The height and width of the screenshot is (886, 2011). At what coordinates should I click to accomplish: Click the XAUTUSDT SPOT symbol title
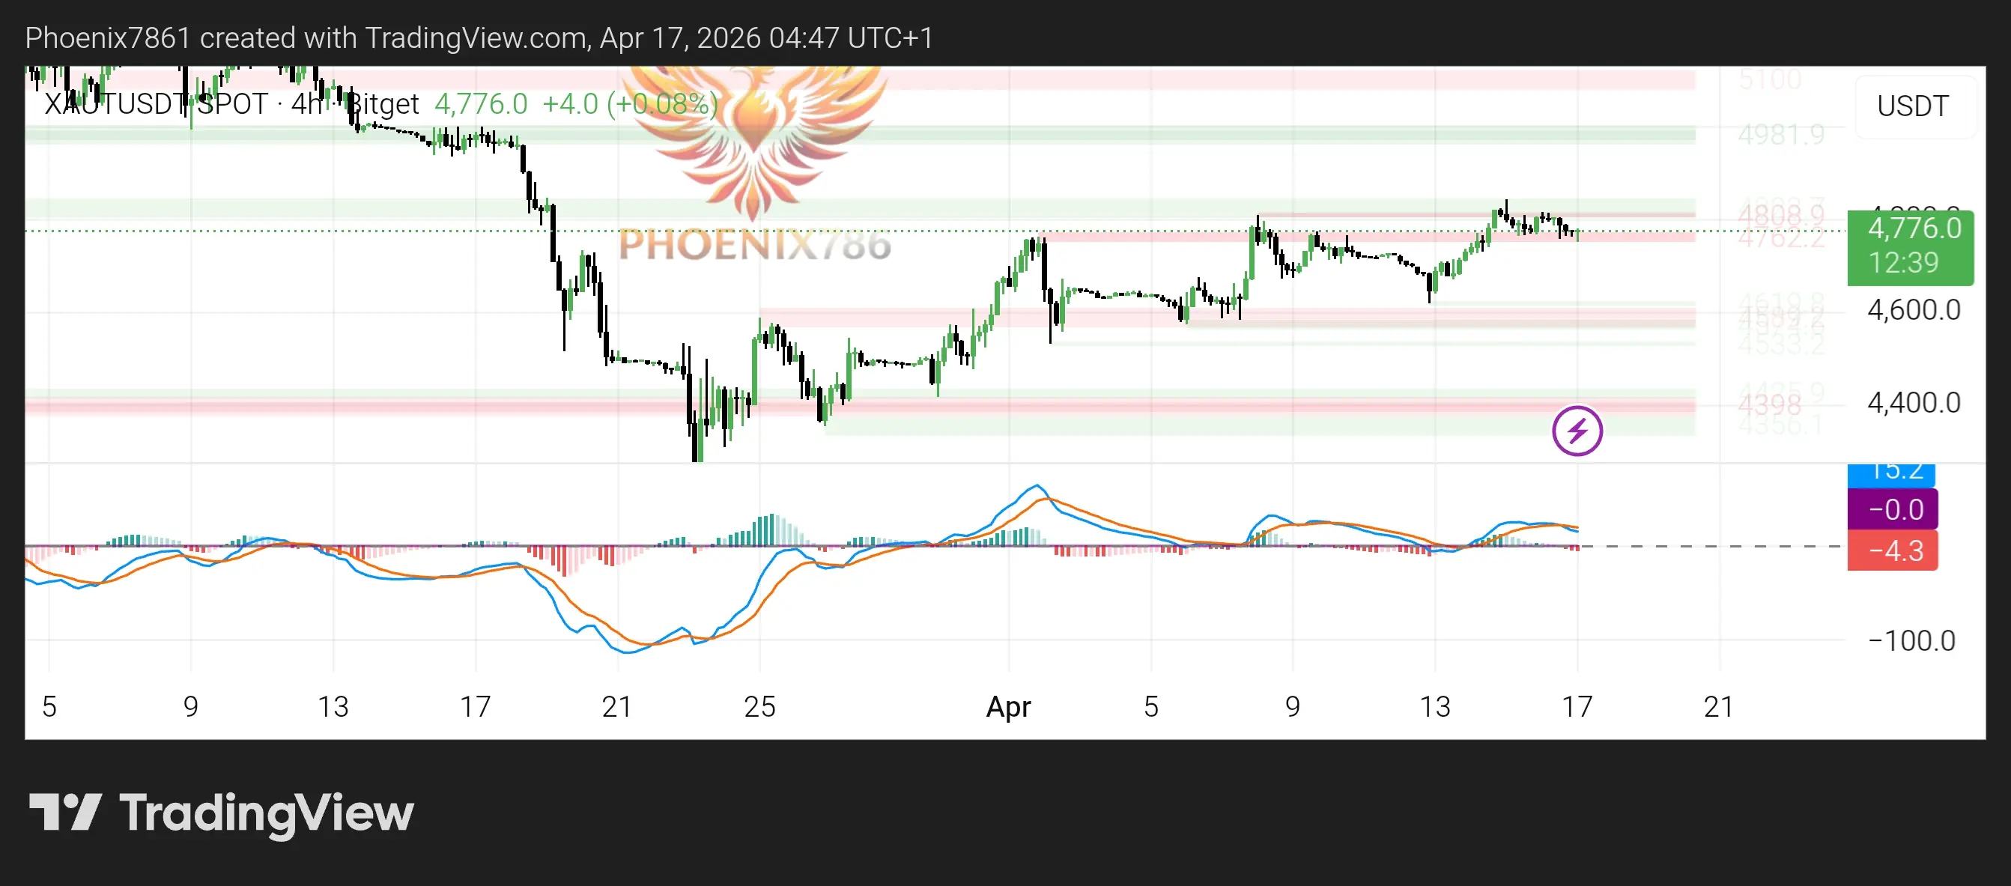(x=156, y=104)
